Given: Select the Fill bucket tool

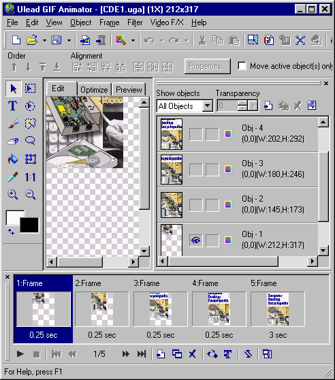Looking at the screenshot, I should tap(13, 159).
